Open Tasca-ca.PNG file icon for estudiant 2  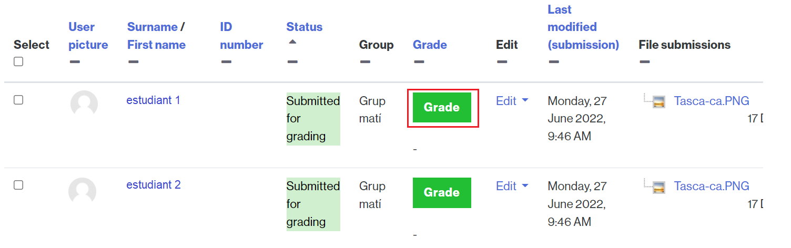659,187
